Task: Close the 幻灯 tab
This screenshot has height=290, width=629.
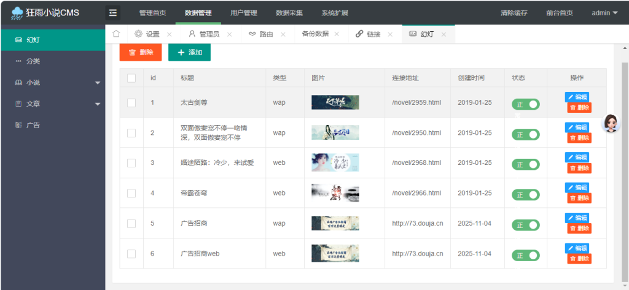Action: (x=443, y=34)
